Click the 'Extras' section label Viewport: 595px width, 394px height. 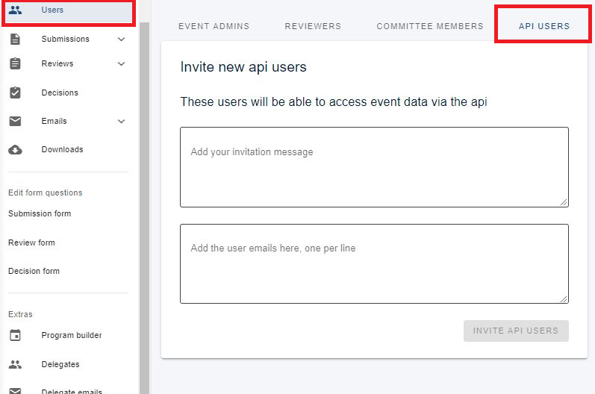(20, 314)
